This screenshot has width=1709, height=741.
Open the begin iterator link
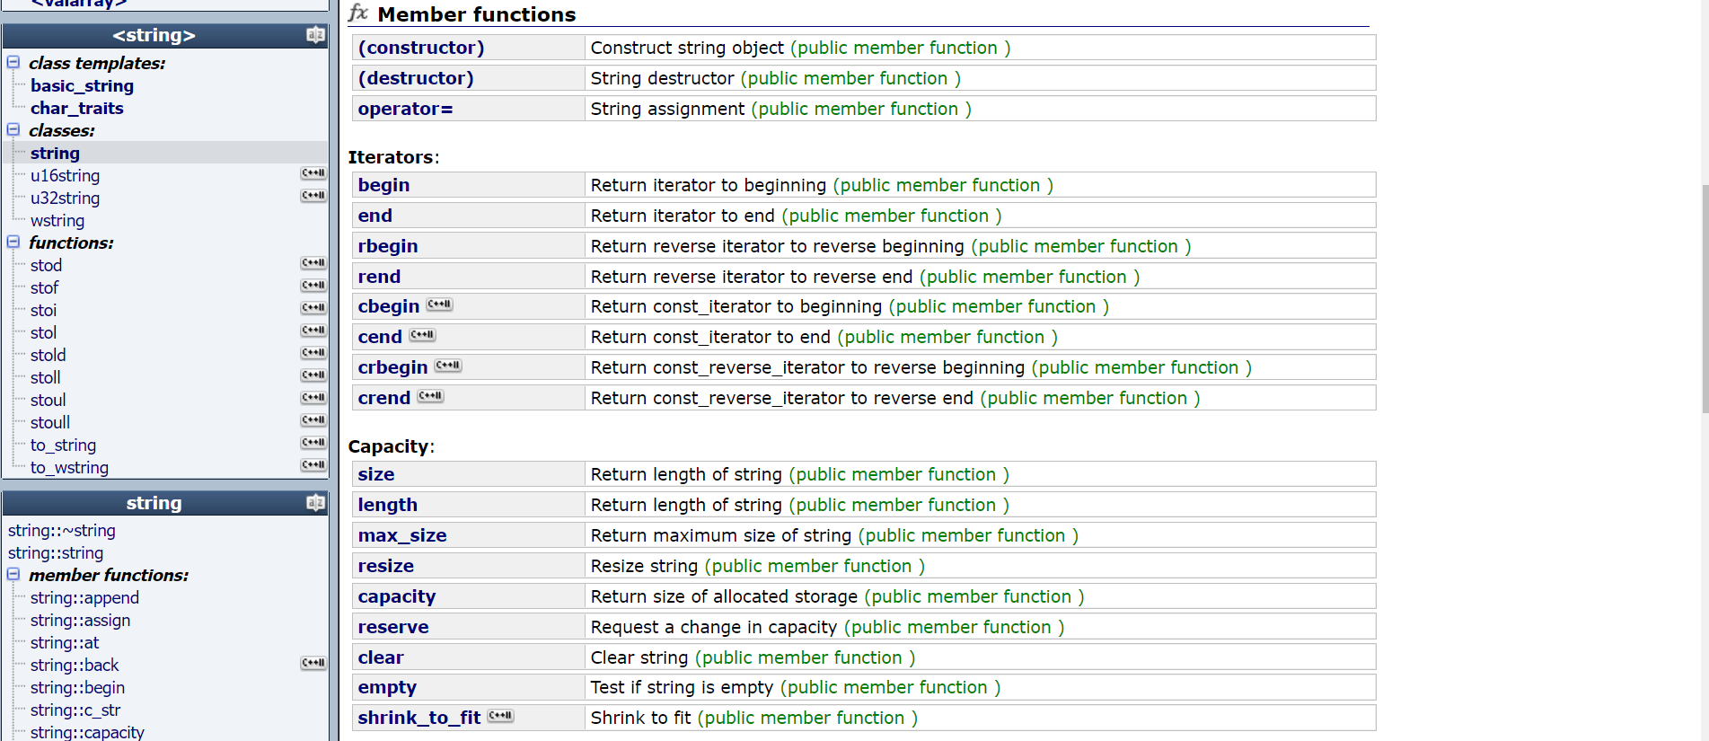[383, 185]
